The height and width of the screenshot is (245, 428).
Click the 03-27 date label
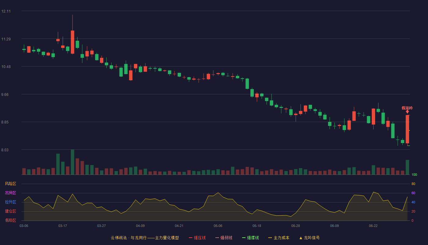point(101,226)
